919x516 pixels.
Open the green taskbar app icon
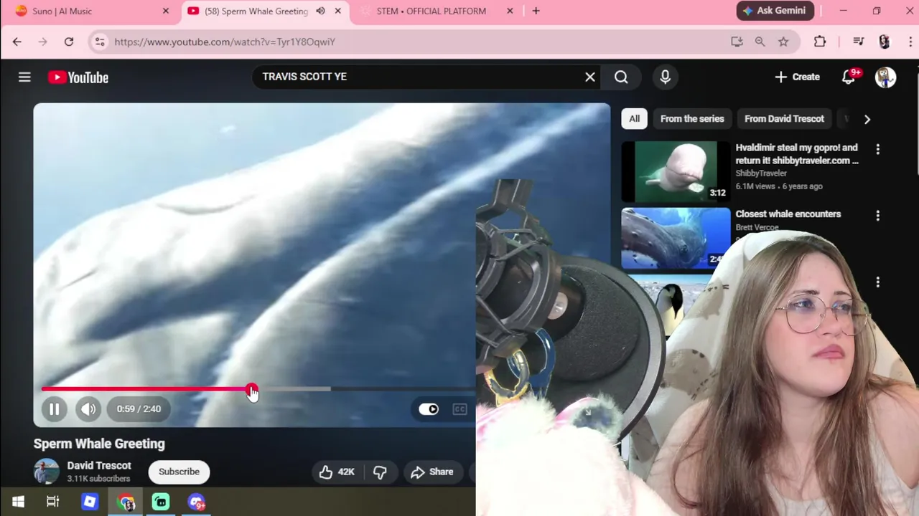(161, 502)
